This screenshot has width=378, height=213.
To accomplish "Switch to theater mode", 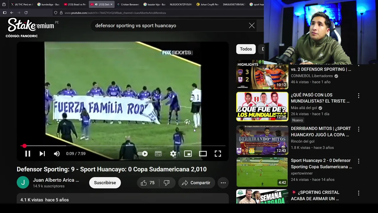I will 203,154.
